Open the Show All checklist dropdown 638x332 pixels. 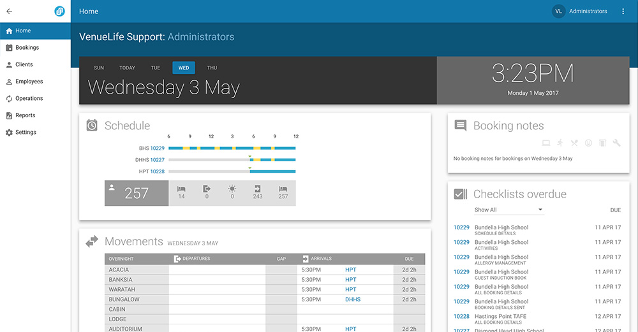(x=508, y=210)
